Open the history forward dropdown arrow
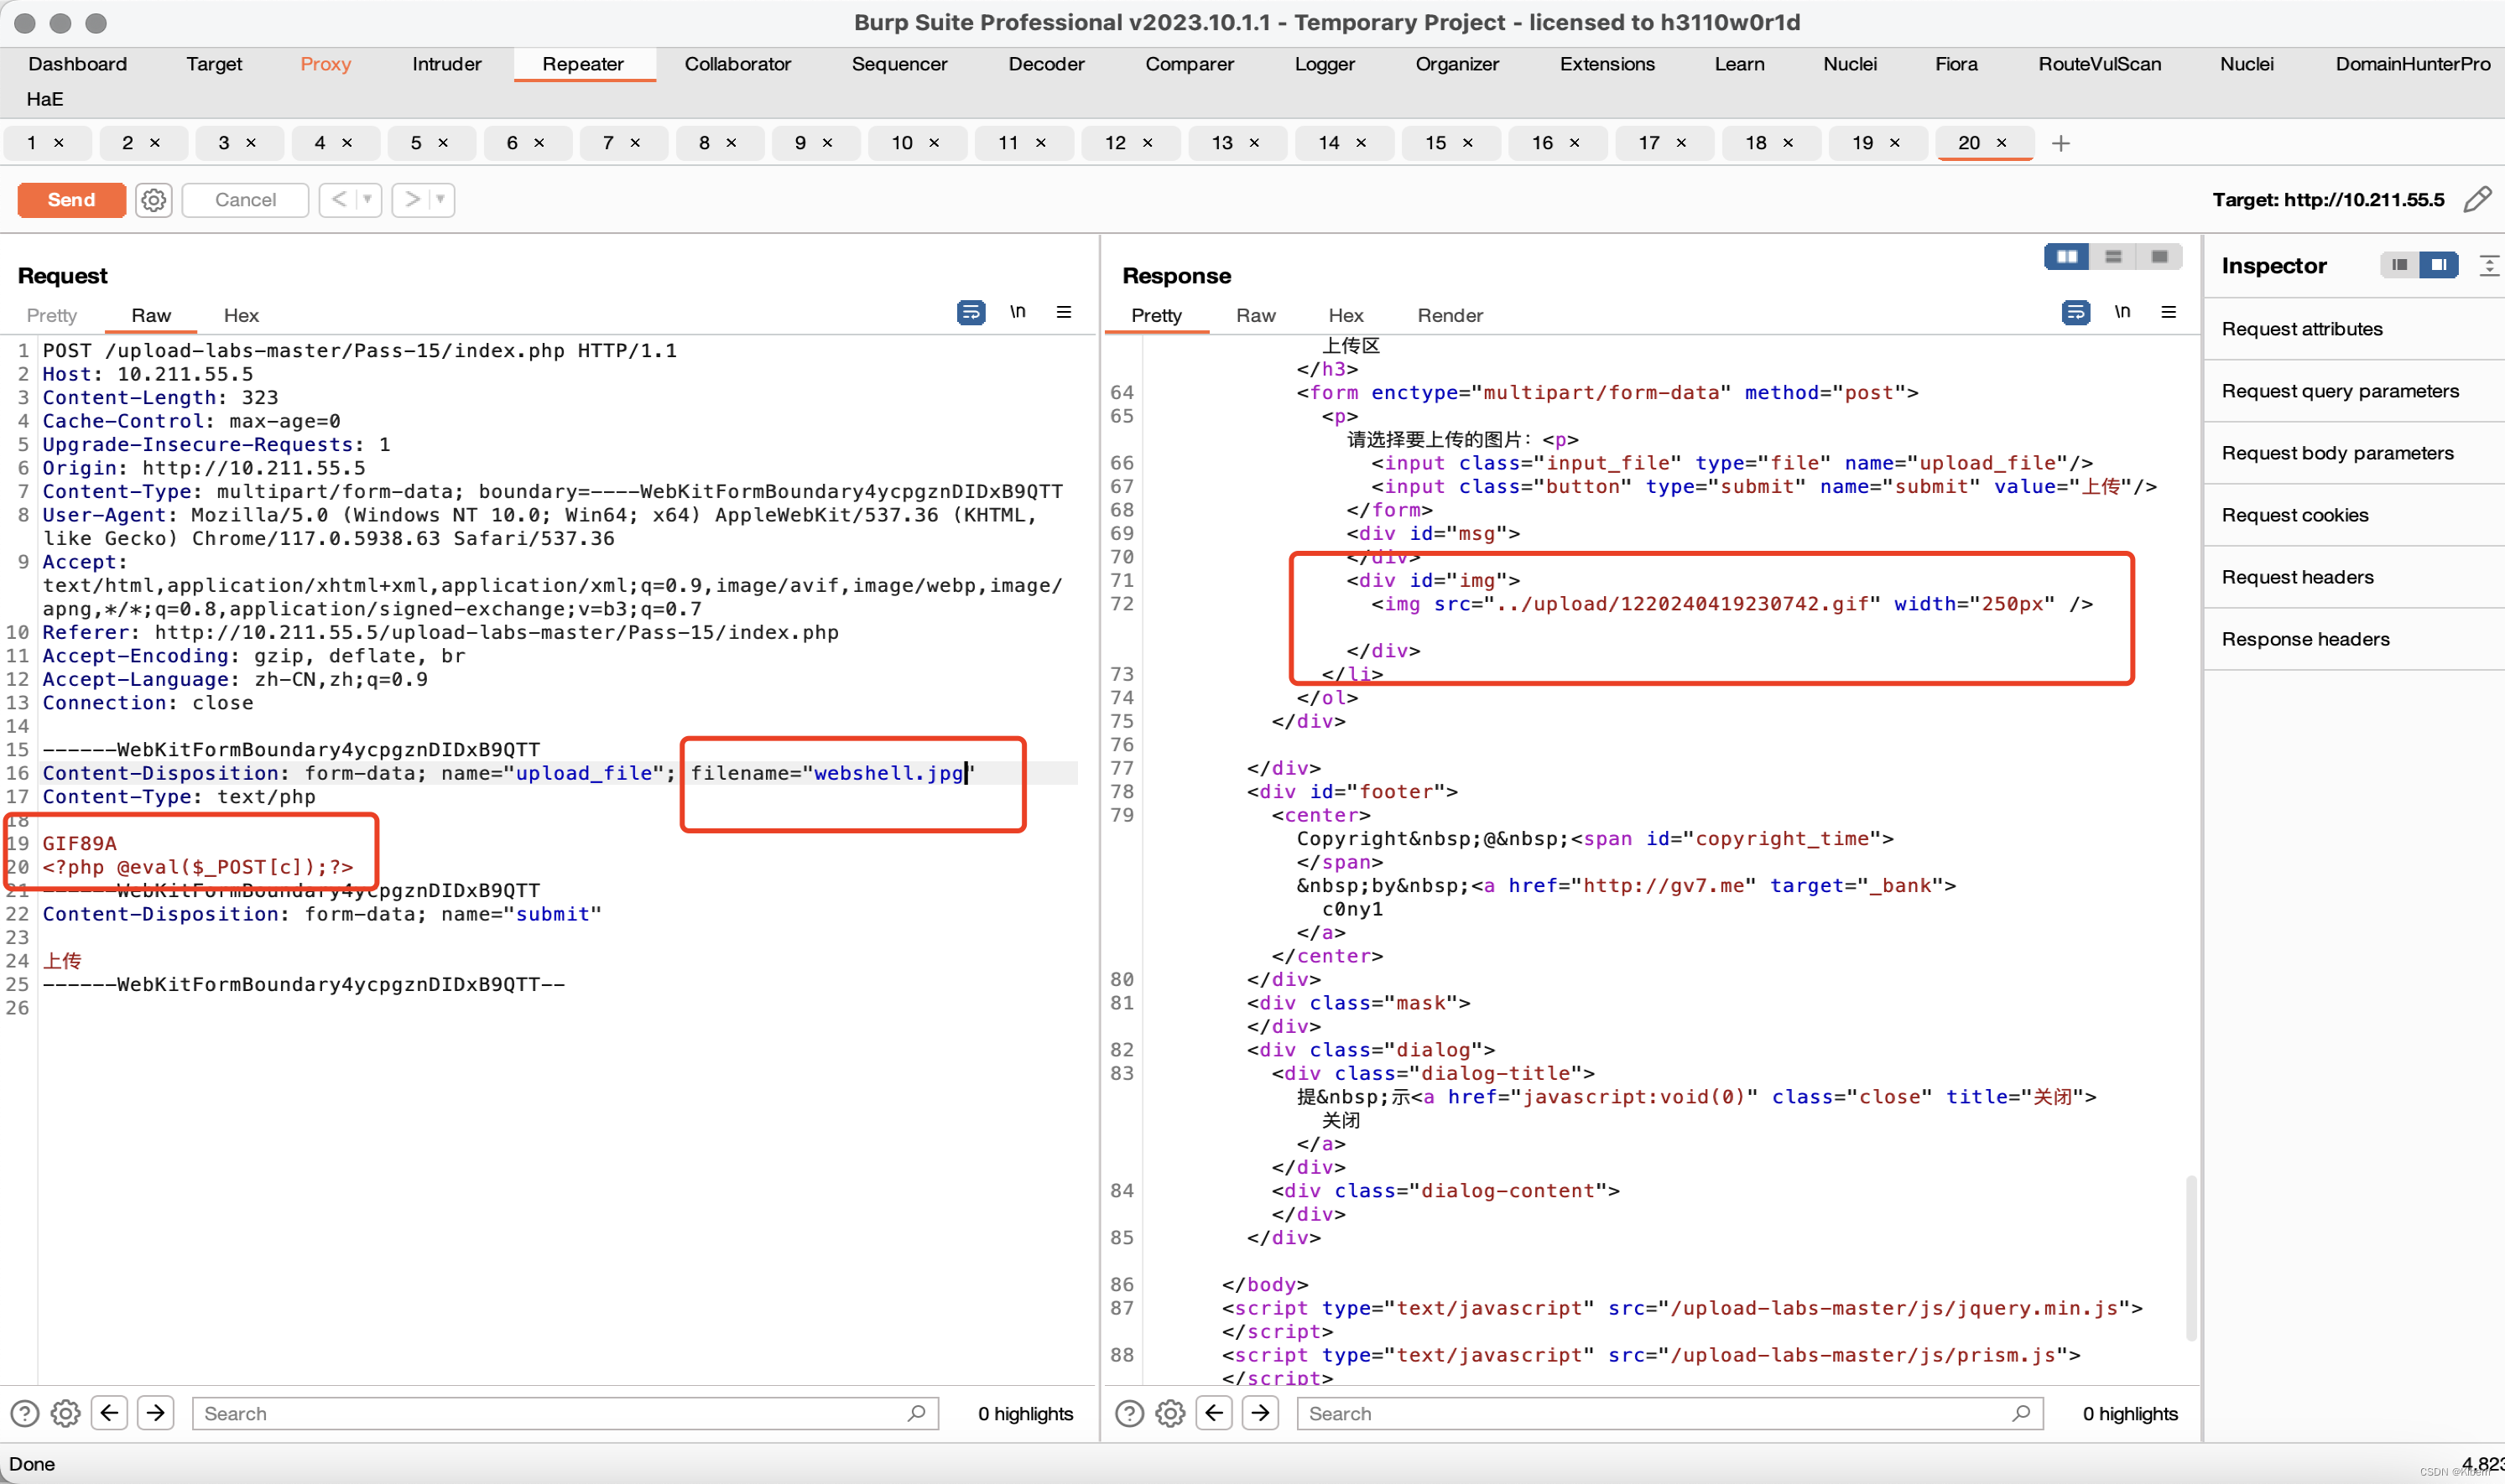This screenshot has height=1484, width=2505. [440, 200]
